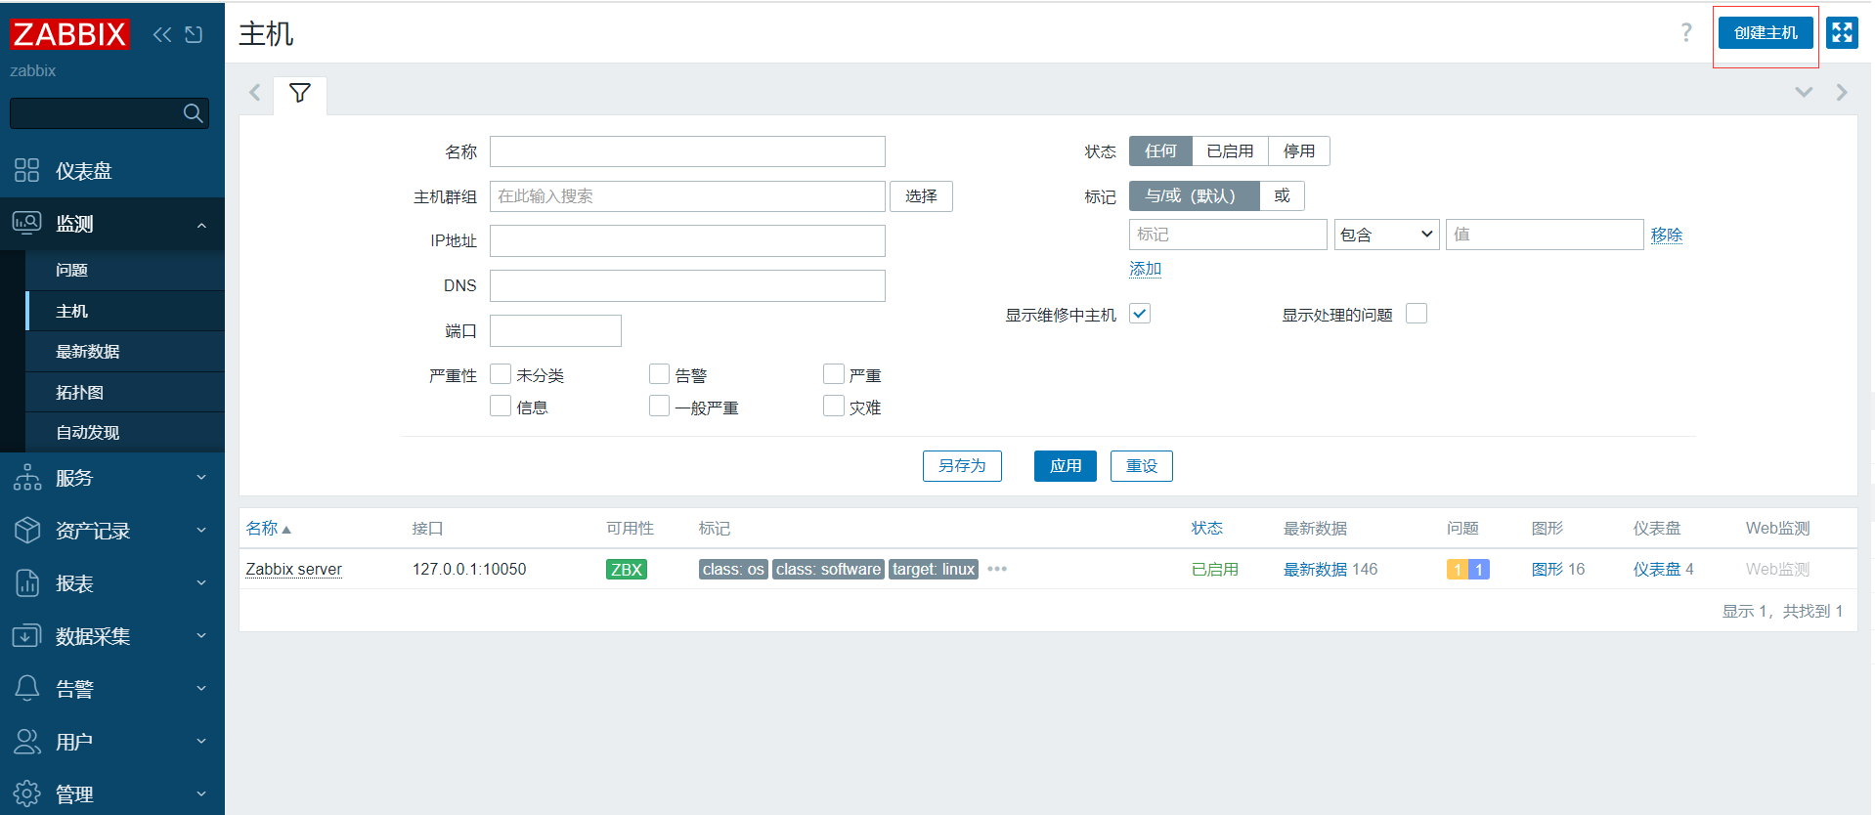Select tag mode 或
Image resolution: width=1875 pixels, height=815 pixels.
[x=1282, y=196]
